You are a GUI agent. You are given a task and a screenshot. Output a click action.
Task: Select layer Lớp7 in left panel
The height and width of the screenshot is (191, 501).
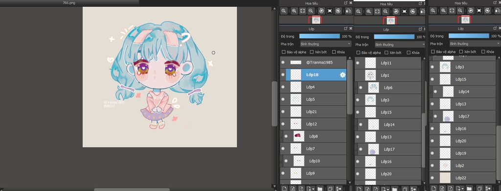click(313, 149)
